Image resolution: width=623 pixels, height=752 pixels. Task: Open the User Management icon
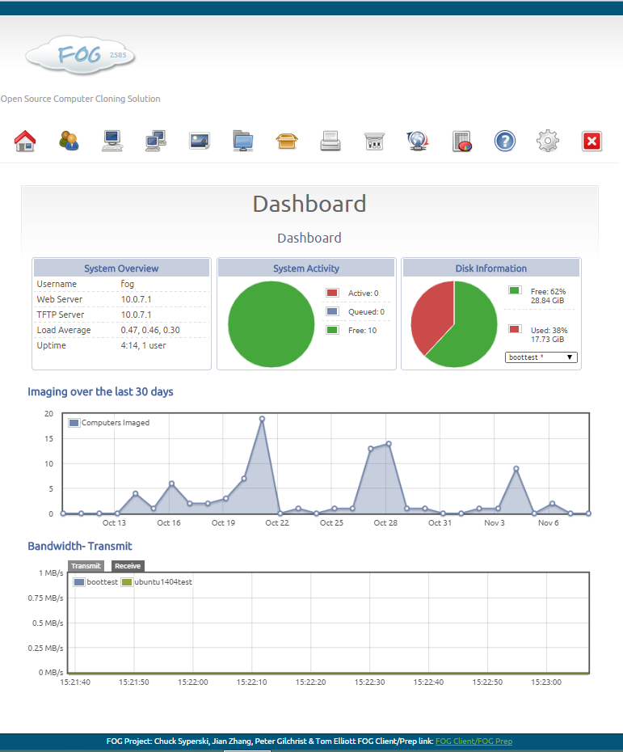click(x=69, y=141)
